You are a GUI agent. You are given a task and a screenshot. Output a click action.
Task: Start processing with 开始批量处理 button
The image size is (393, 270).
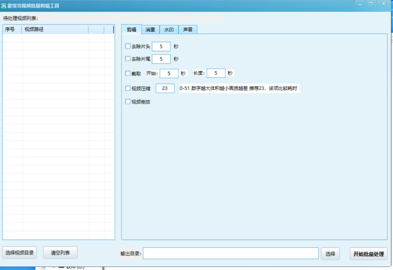368,254
